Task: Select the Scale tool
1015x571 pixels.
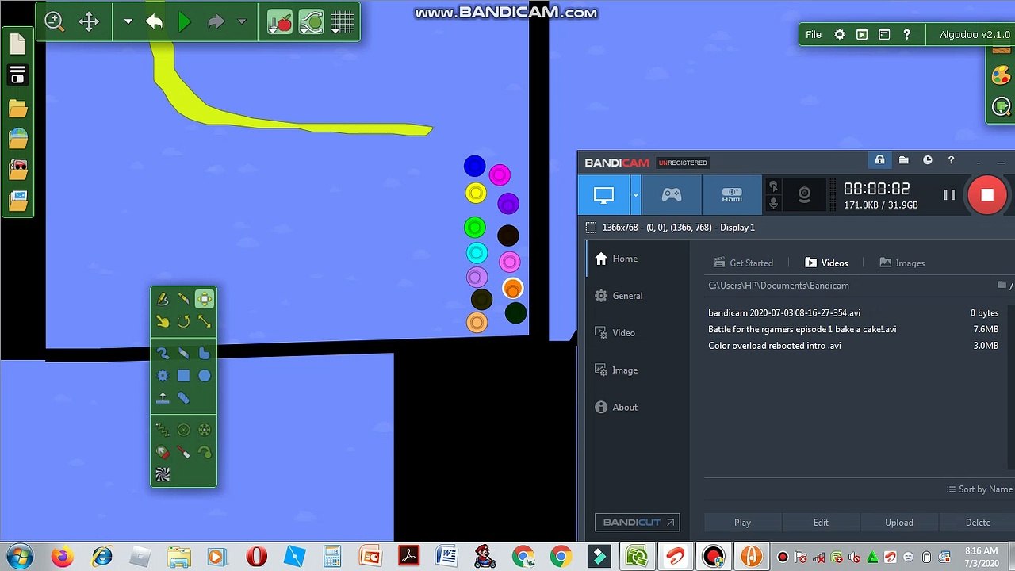Action: point(205,321)
